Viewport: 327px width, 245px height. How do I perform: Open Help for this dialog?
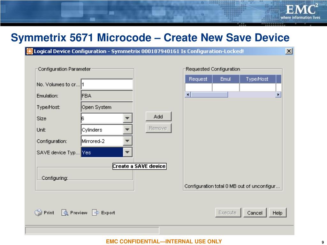[278, 213]
